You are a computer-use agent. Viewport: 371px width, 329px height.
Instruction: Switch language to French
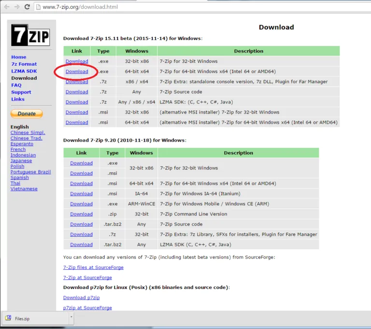[x=18, y=149]
